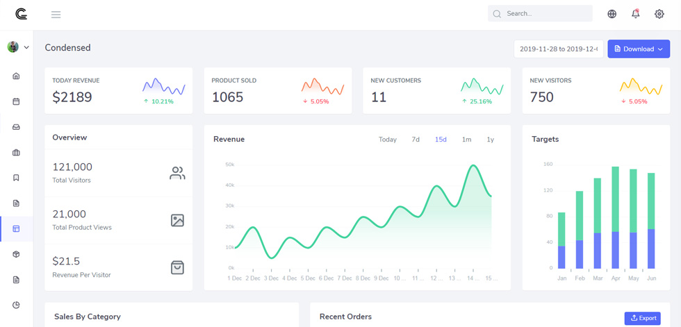
Task: Click the New Customers sparkline chart
Action: 482,86
